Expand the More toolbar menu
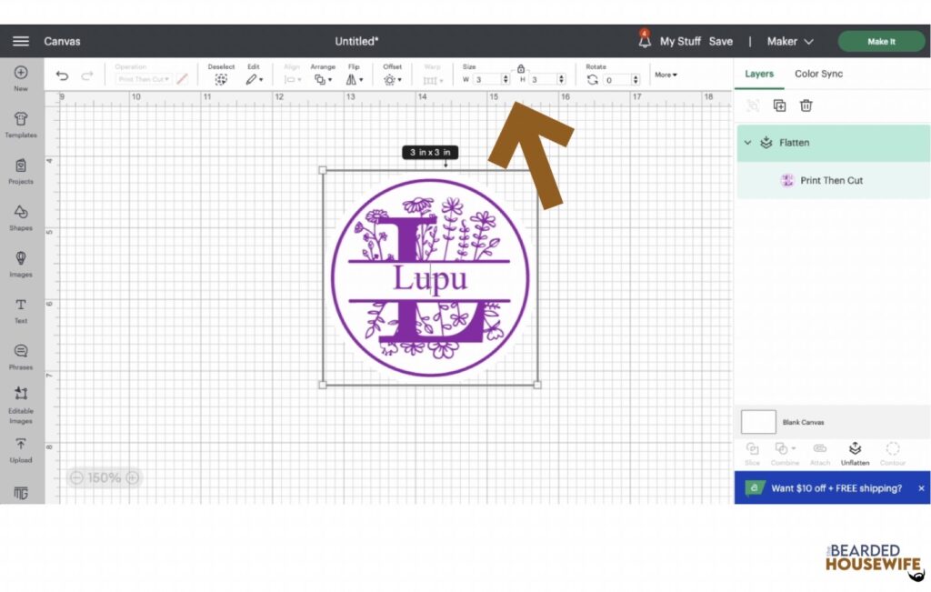 coord(666,75)
